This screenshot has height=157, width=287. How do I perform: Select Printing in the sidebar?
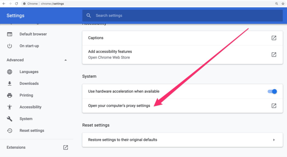point(26,95)
